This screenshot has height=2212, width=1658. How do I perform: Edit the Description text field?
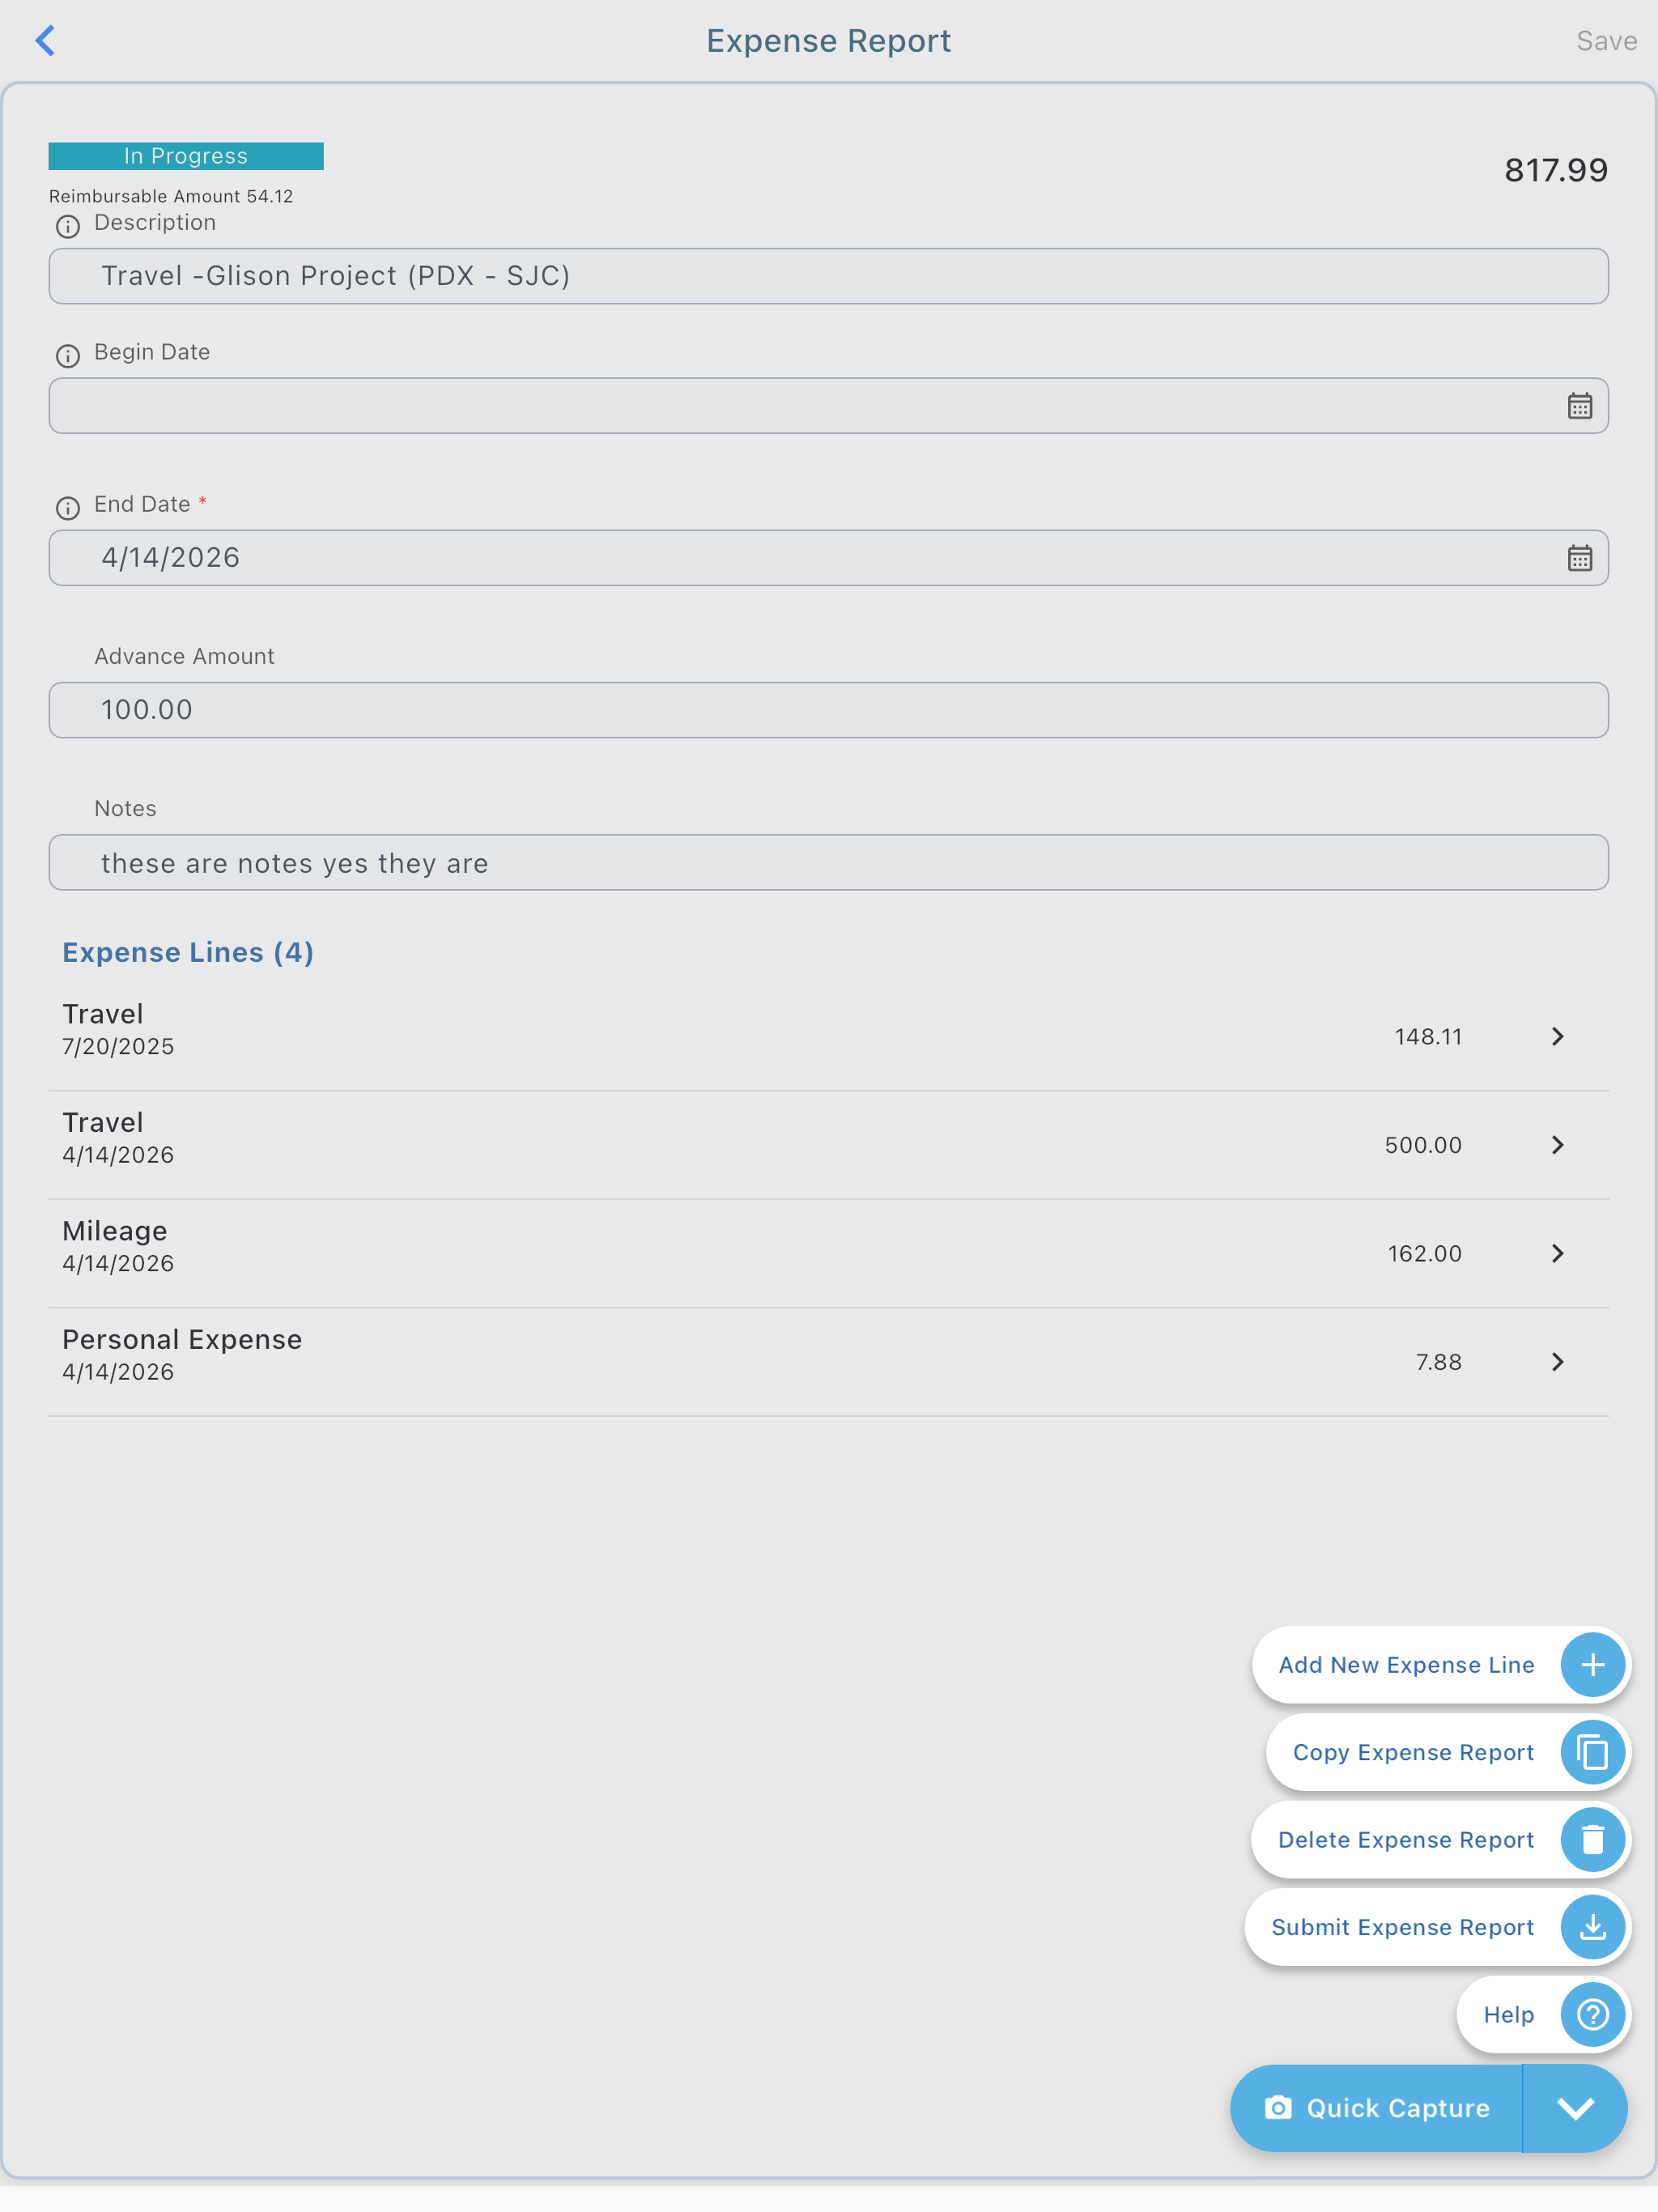pyautogui.click(x=828, y=276)
